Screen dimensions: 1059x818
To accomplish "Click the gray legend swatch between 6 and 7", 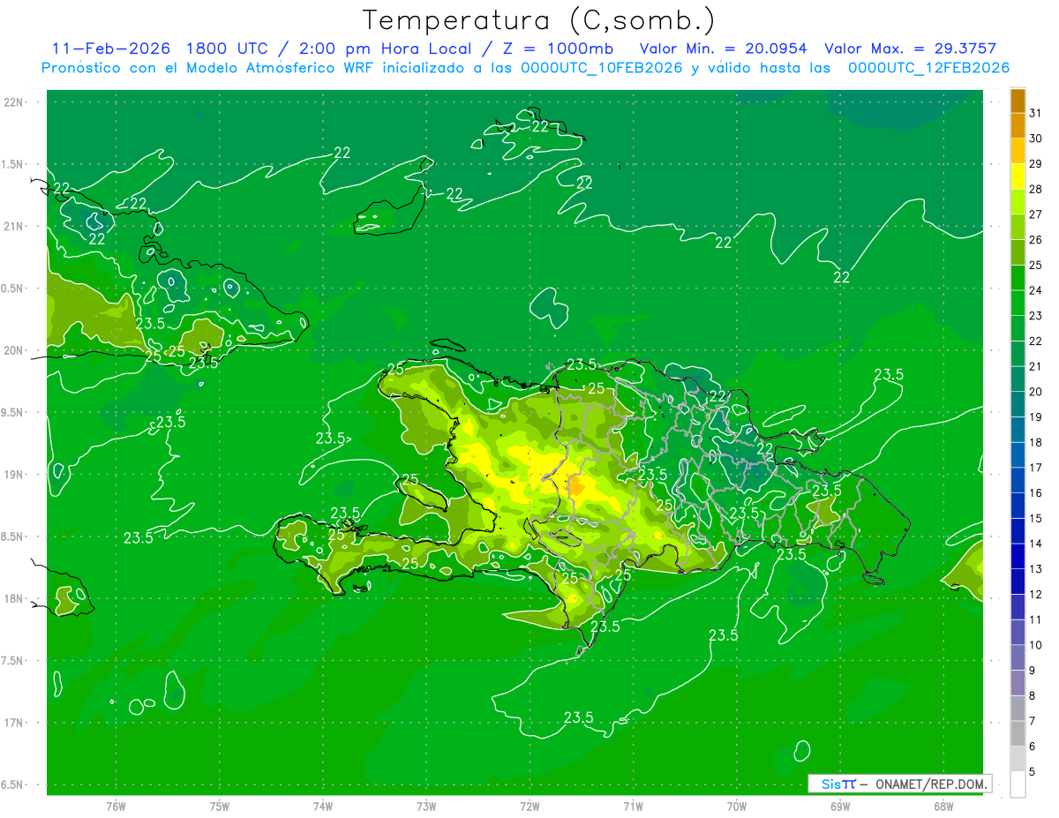I will 1018,733.
